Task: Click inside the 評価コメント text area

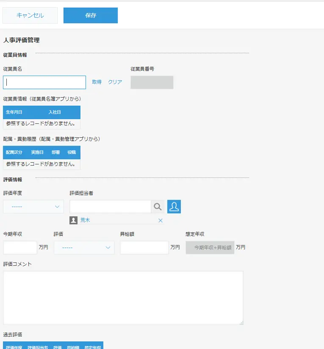Action: (123, 297)
